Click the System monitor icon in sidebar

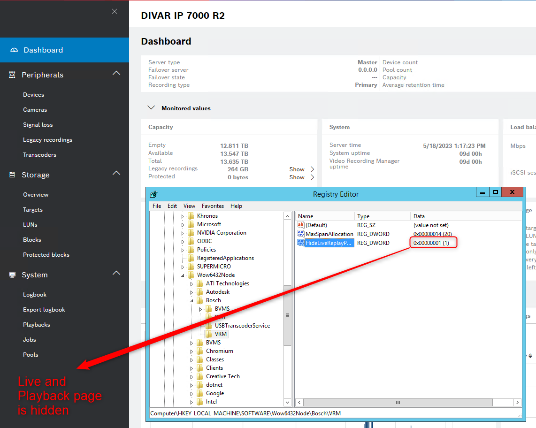pyautogui.click(x=12, y=275)
